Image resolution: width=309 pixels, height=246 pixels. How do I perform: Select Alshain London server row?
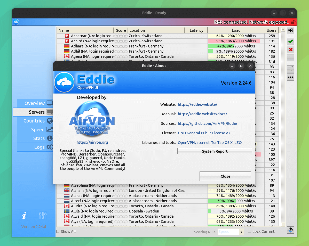168,191
